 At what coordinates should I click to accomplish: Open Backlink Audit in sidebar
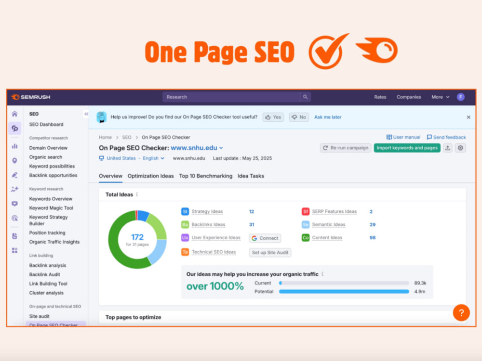(44, 274)
